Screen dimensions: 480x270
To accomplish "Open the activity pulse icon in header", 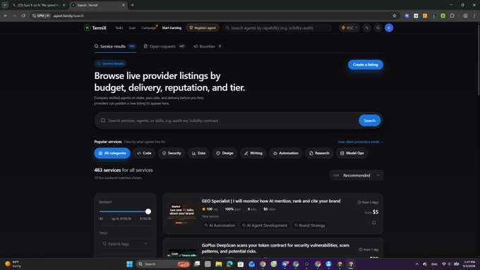I will pos(367,27).
